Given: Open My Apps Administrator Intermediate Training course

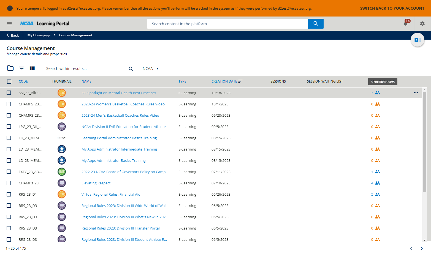Looking at the screenshot, I should [x=119, y=149].
